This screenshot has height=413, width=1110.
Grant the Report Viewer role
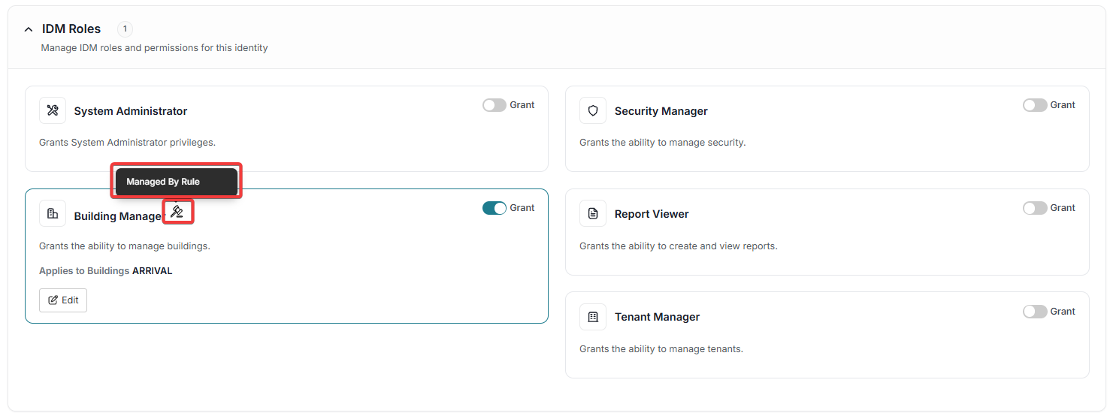pyautogui.click(x=1035, y=208)
